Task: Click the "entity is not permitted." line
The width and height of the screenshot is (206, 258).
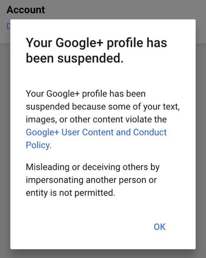Action: [71, 193]
